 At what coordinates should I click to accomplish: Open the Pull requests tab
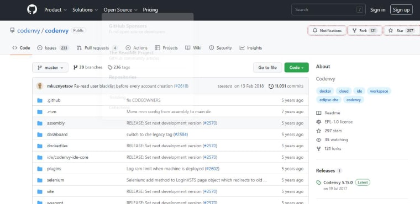pos(97,48)
